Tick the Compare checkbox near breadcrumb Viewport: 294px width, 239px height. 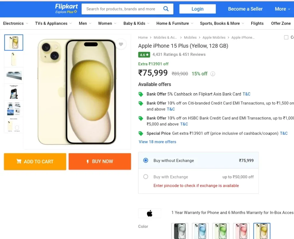[286, 37]
